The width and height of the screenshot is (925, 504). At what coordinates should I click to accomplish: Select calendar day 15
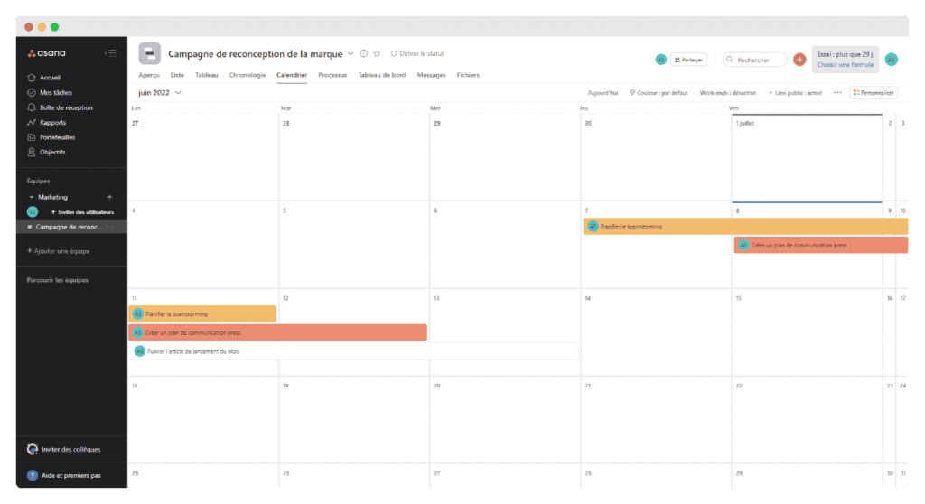click(x=807, y=332)
